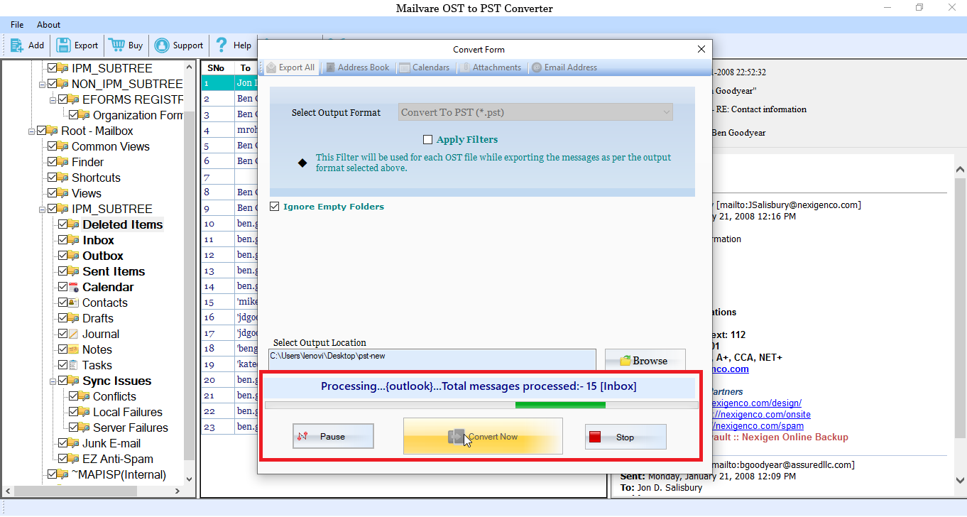
Task: Uncheck the Apply Filters checkbox
Action: pos(427,140)
